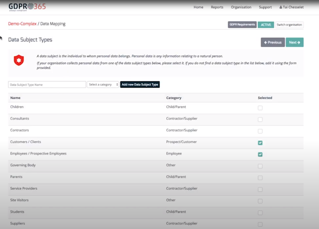
Task: Click Add new Data Subject Type
Action: point(140,84)
